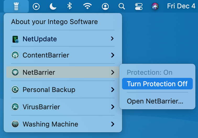Launch Siri from menu bar

[155, 6]
